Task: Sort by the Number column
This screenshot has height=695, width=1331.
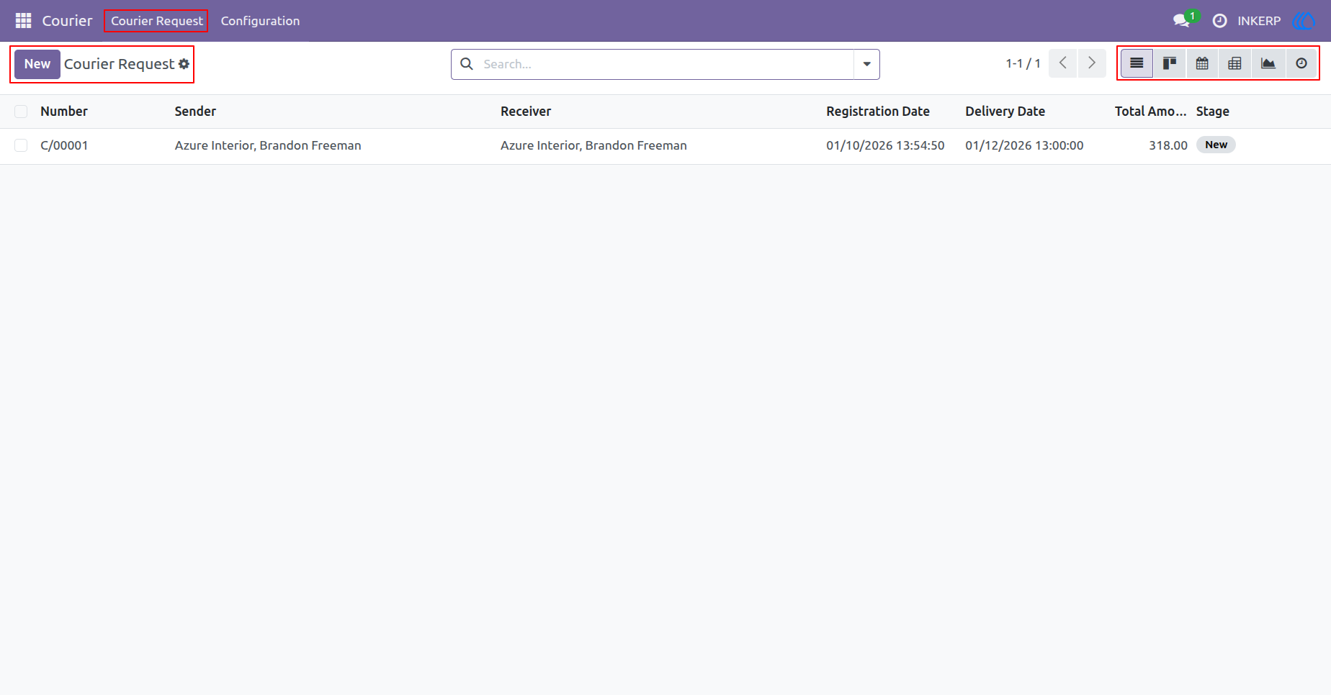Action: pos(64,112)
